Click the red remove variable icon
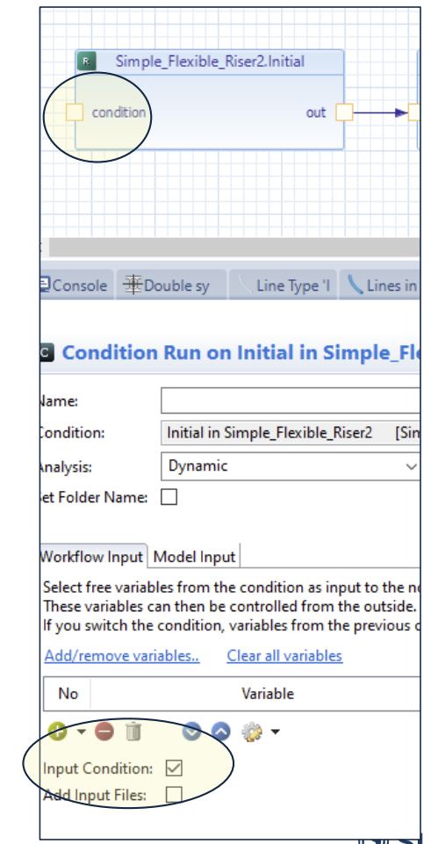Image resolution: width=424 pixels, height=844 pixels. [104, 732]
